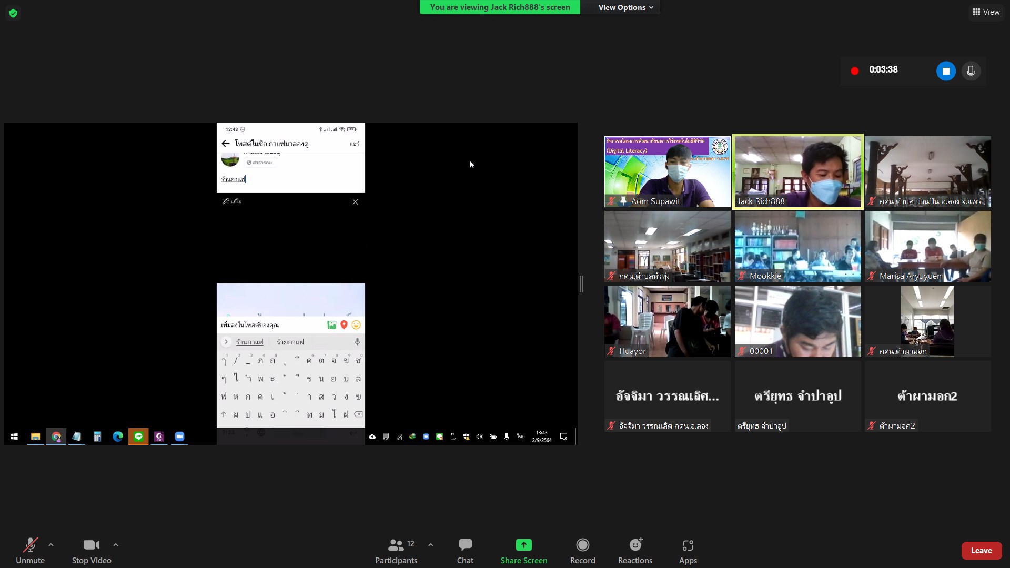Stop recording with blue stop button
Viewport: 1010px width, 568px height.
[946, 71]
